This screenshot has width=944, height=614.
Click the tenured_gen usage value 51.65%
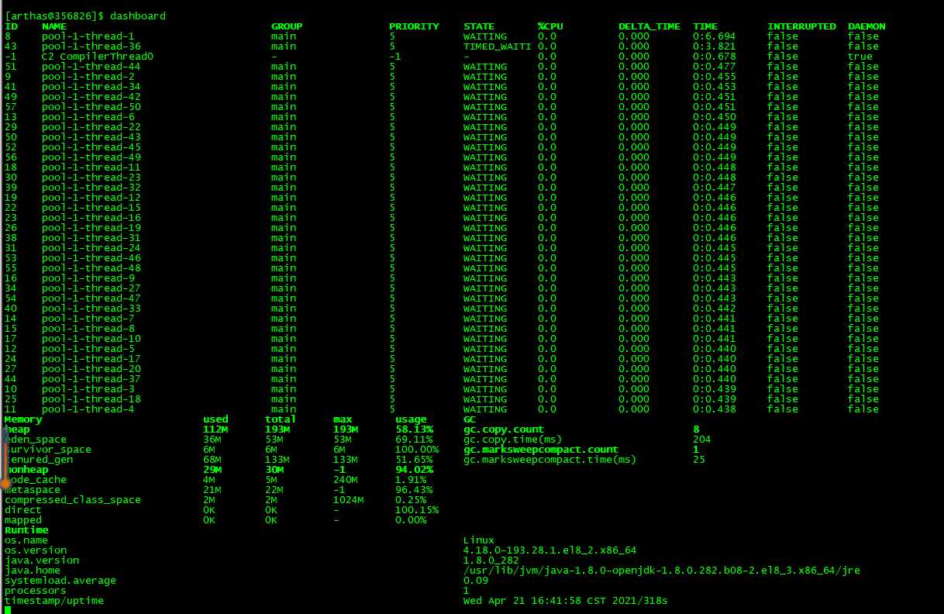(x=414, y=460)
